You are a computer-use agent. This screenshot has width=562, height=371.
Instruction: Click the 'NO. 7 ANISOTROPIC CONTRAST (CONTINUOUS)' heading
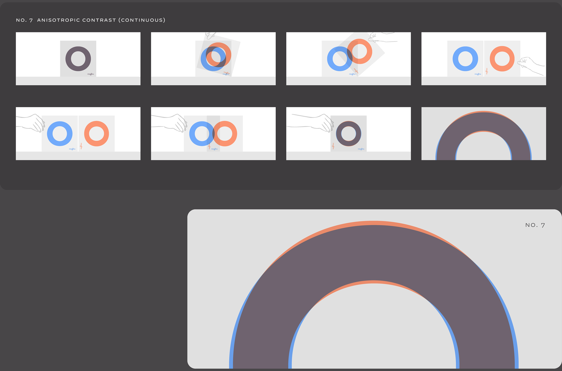coord(90,20)
